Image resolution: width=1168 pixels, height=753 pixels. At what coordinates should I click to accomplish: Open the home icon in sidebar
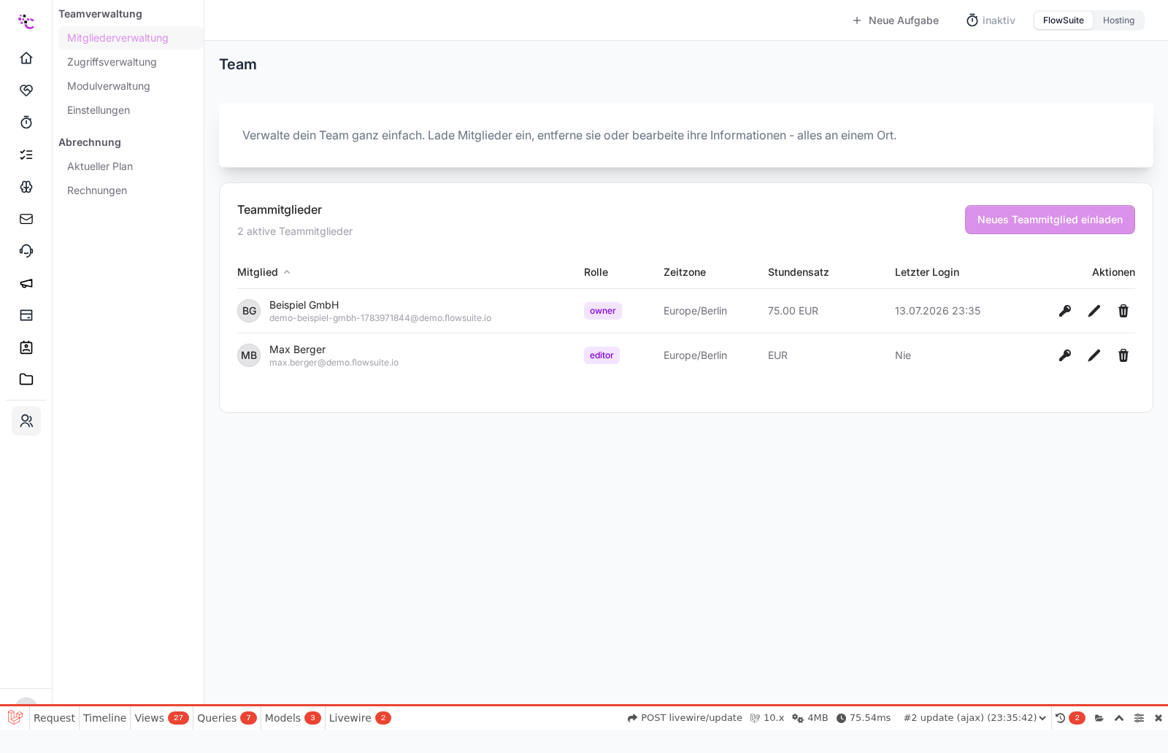(26, 58)
